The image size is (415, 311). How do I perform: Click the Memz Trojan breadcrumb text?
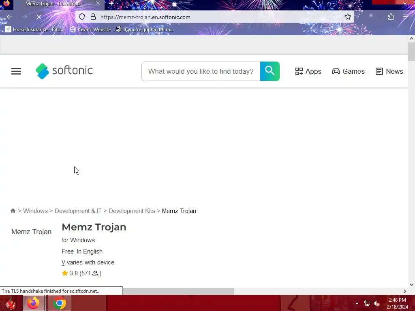(179, 211)
